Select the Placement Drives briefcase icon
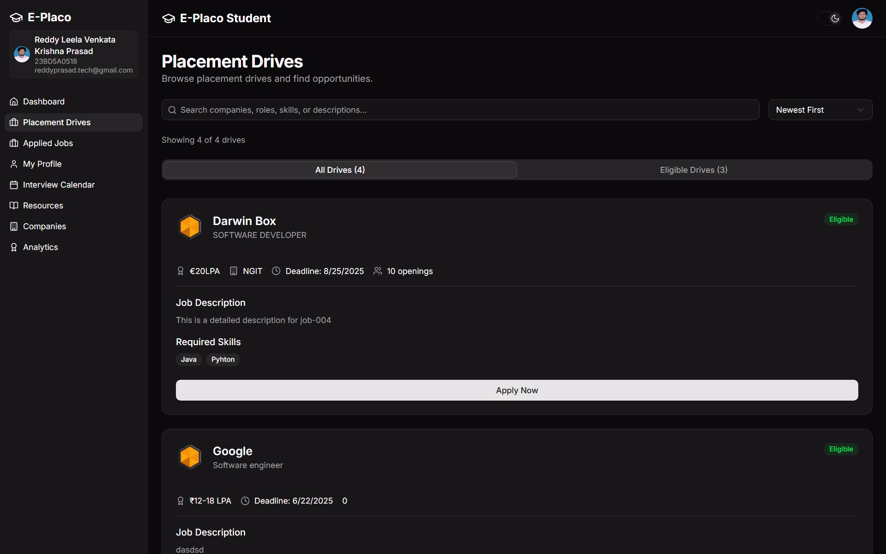Screen dimensions: 886x554 [14, 122]
